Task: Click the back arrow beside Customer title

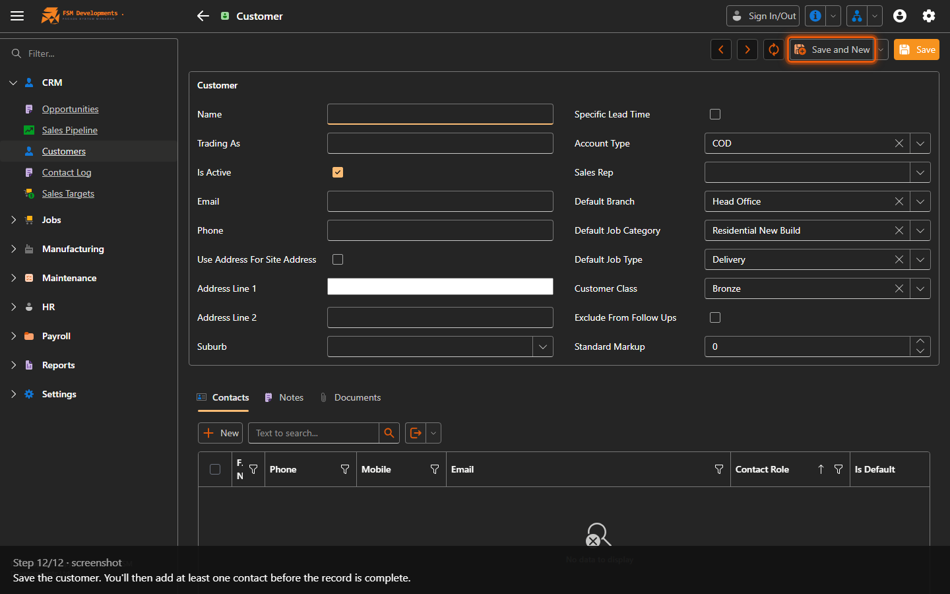Action: tap(203, 16)
